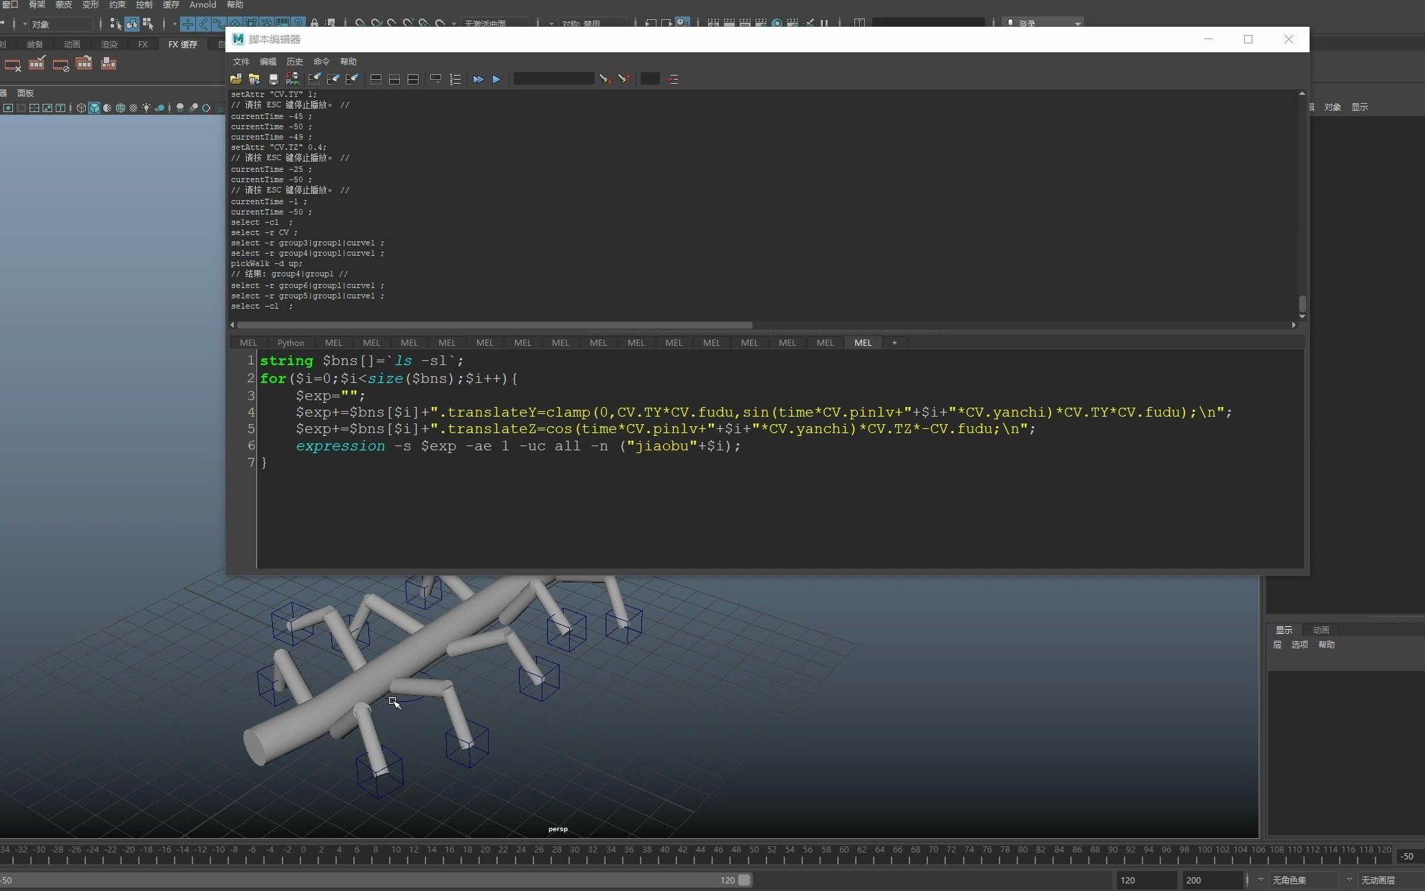Image resolution: width=1425 pixels, height=891 pixels.
Task: Click the Execute All double-arrow icon
Action: coord(478,79)
